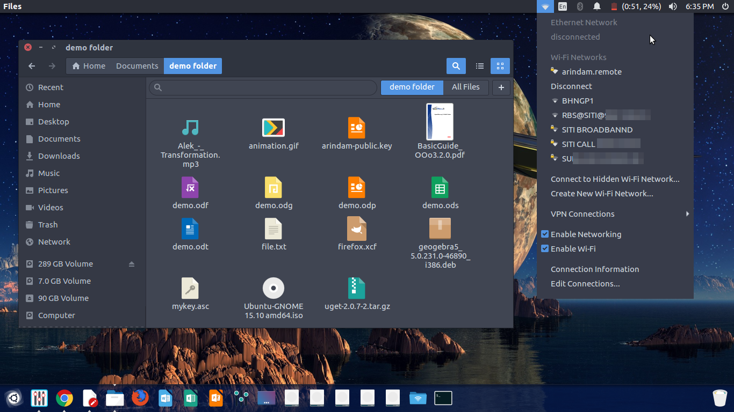The image size is (734, 412).
Task: Select the demo.ods spreadsheet
Action: 440,187
